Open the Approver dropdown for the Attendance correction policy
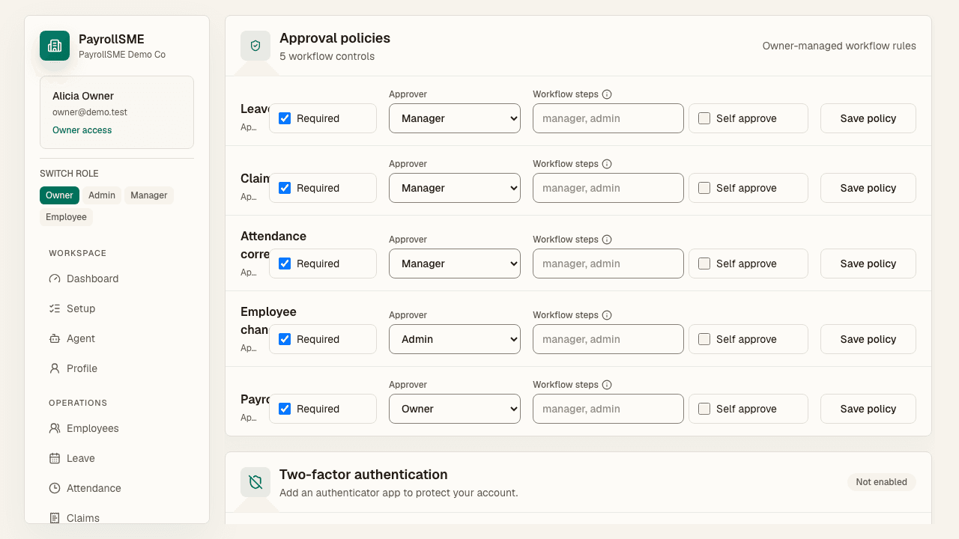This screenshot has height=539, width=959. [455, 264]
